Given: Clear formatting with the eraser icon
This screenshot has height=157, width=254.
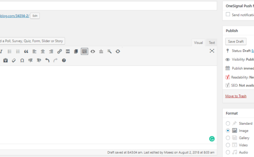Looking at the screenshot, I should tap(14, 61).
